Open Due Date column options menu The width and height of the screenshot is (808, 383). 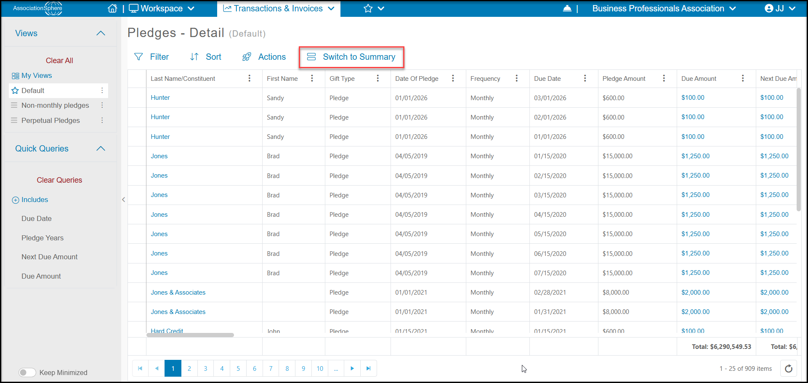click(585, 78)
